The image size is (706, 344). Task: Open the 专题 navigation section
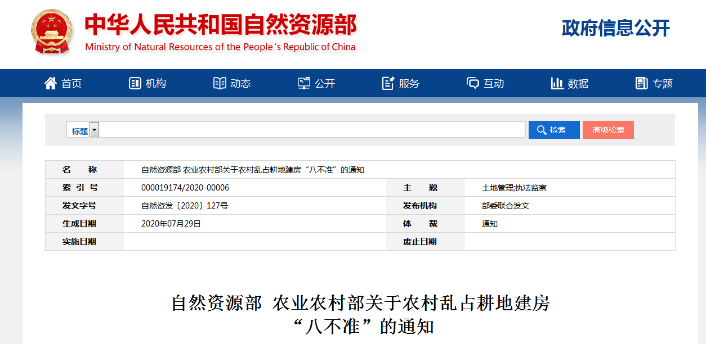pos(663,84)
